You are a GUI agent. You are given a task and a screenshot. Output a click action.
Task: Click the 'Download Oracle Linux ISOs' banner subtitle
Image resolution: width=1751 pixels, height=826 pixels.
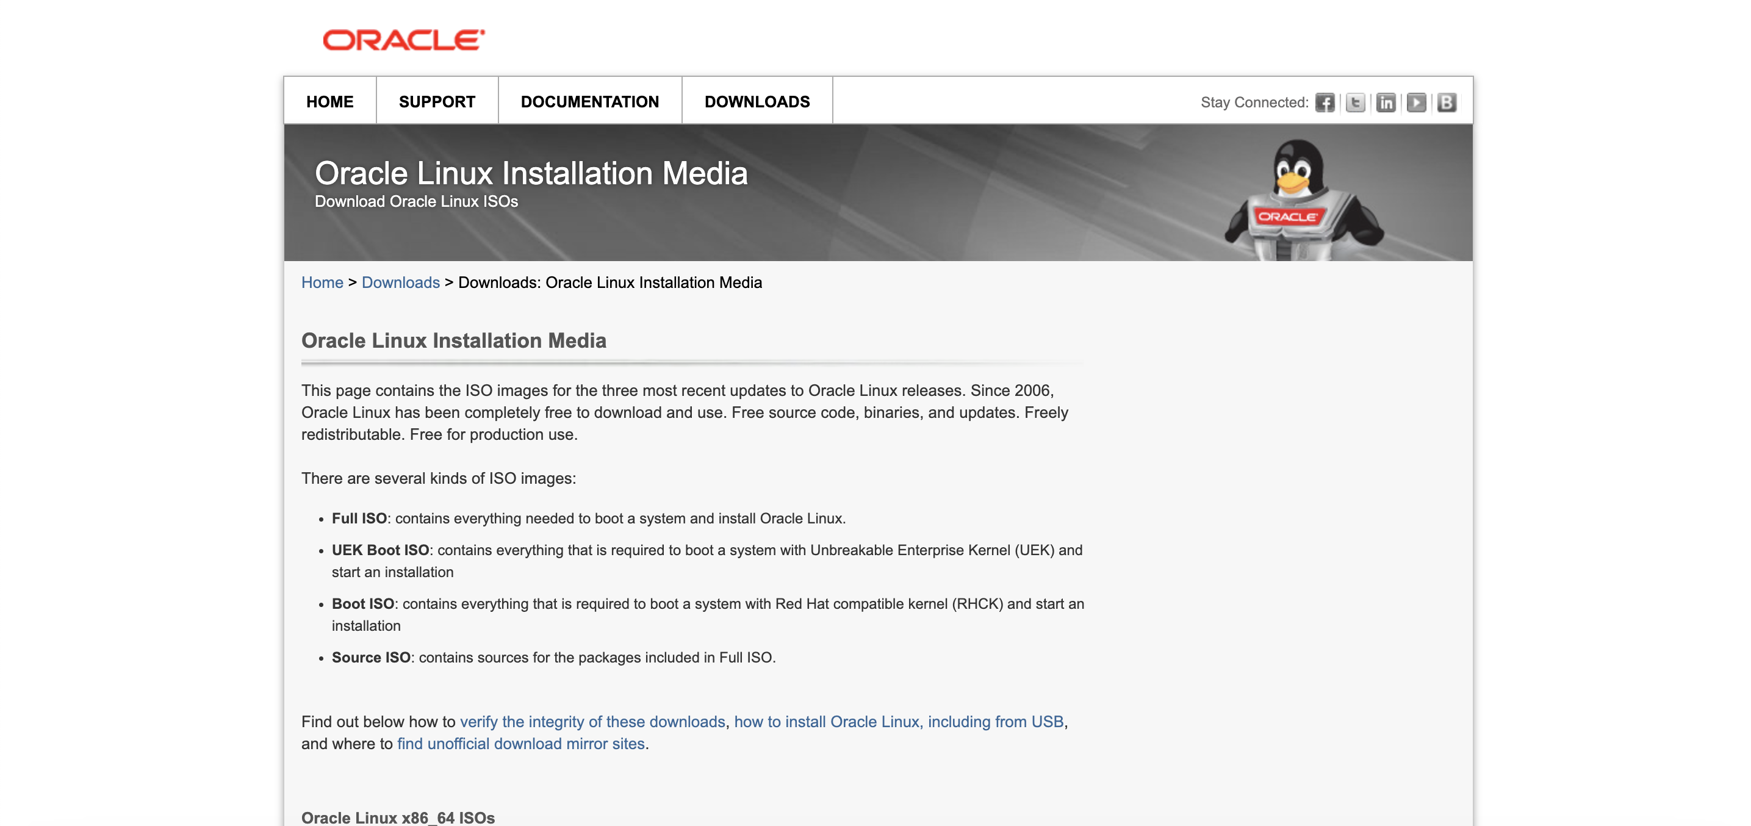point(416,201)
